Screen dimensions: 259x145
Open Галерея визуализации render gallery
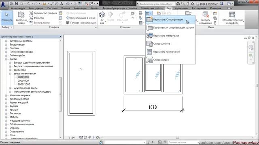click(x=81, y=23)
